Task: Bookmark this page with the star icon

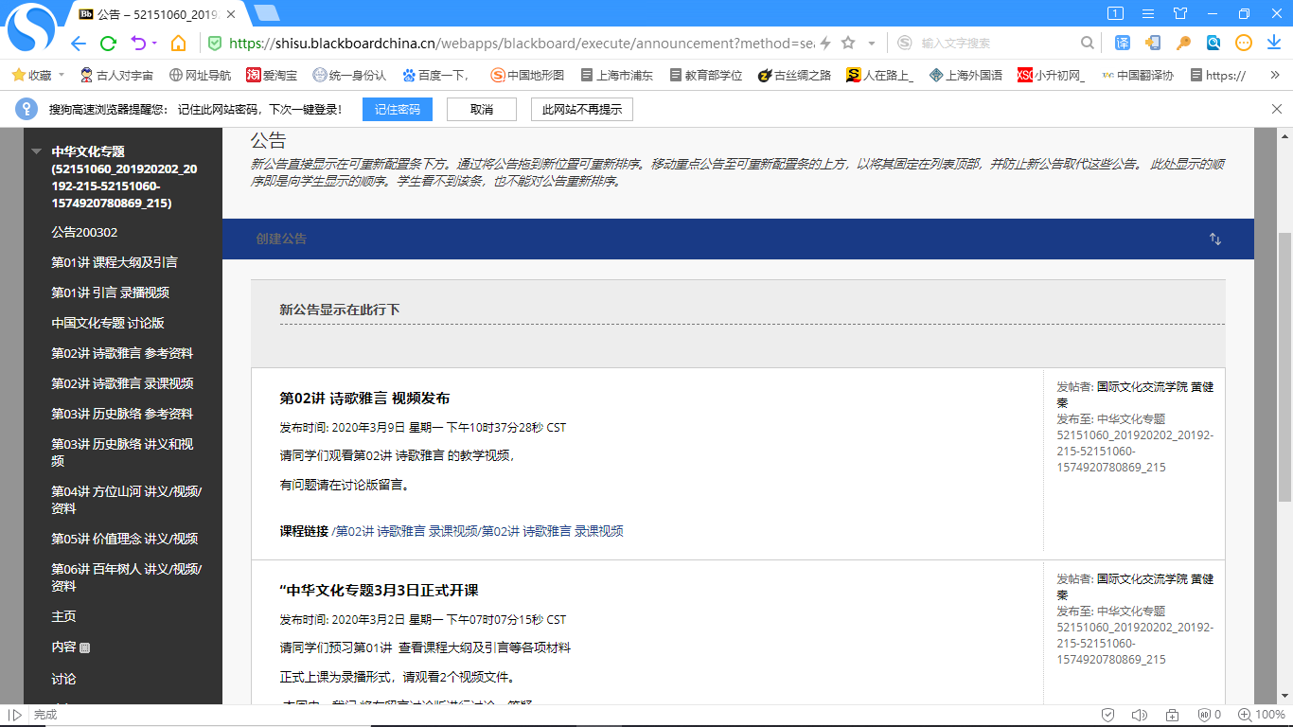Action: click(848, 43)
